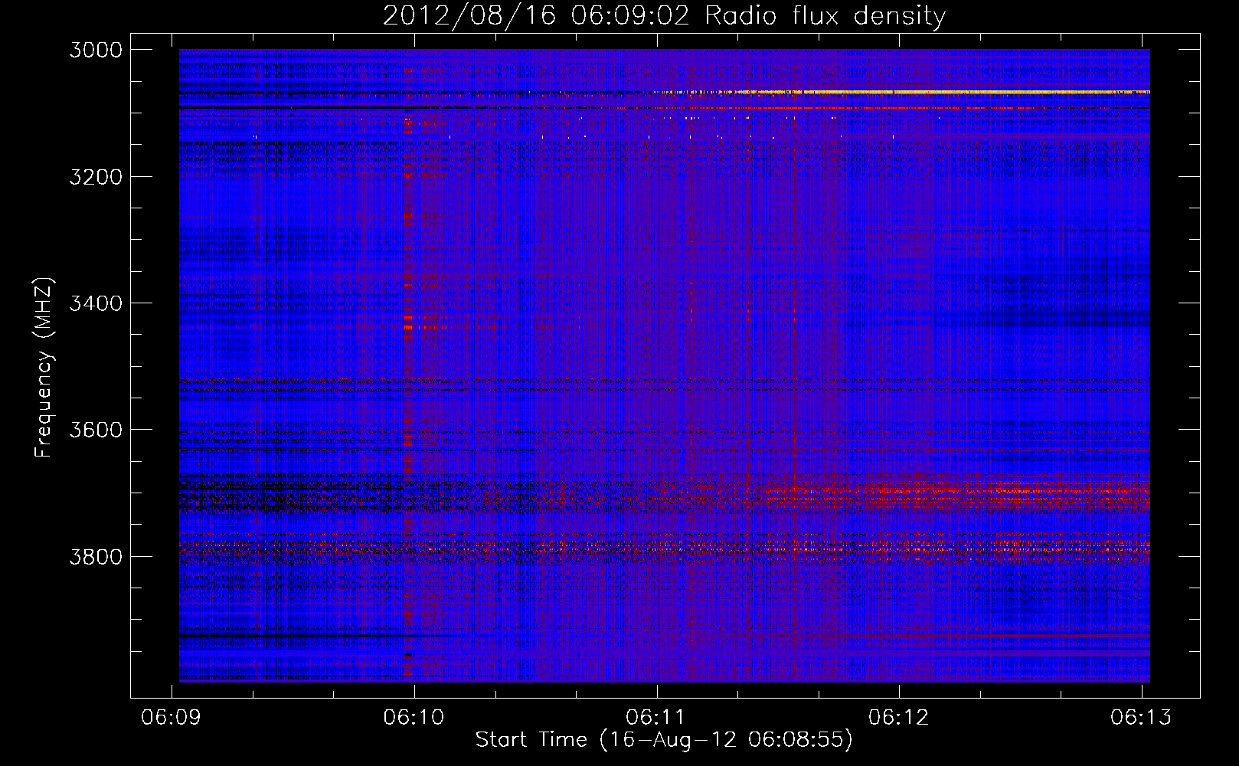Click the 06:11 time axis label
Viewport: 1239px width, 766px height.
(655, 717)
